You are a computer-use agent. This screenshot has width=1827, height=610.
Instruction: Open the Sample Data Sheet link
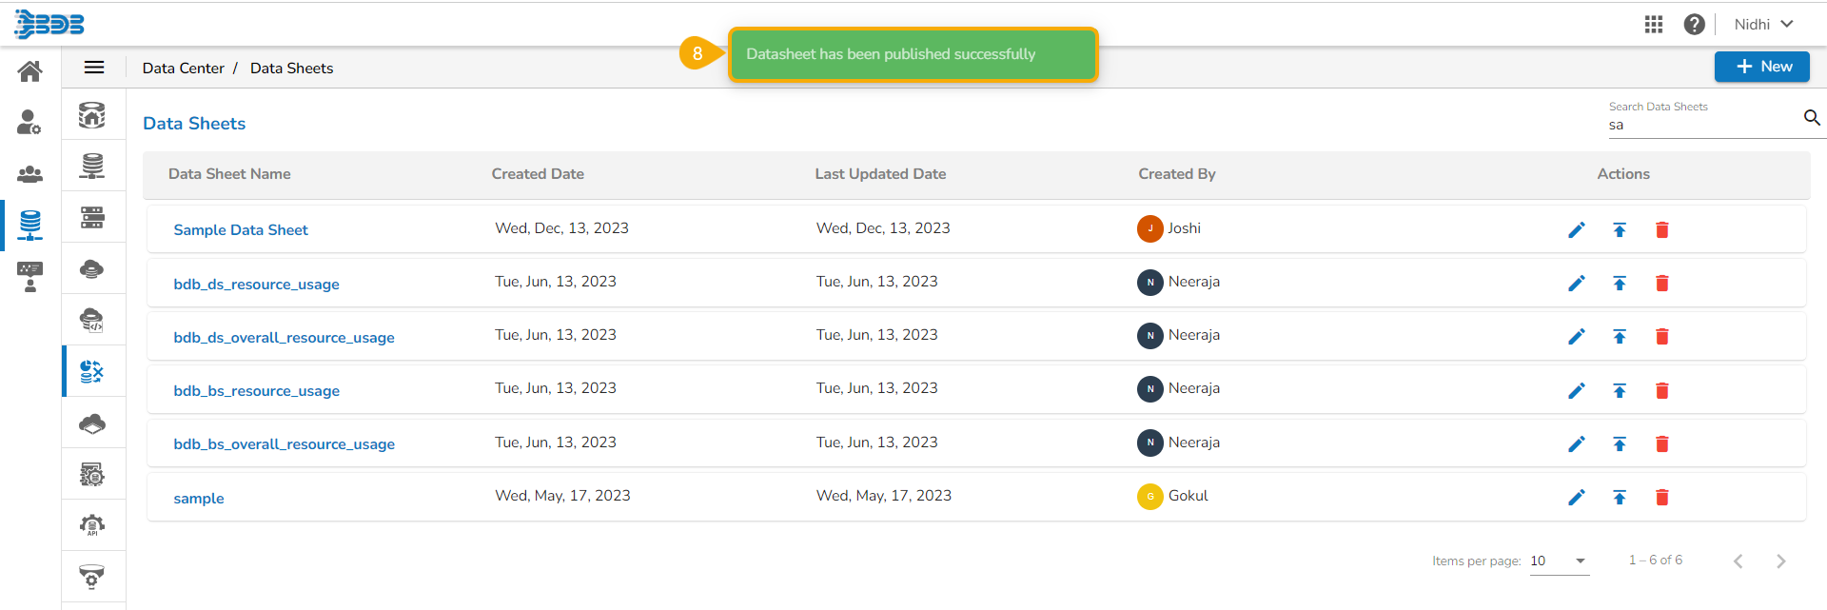[x=241, y=230]
